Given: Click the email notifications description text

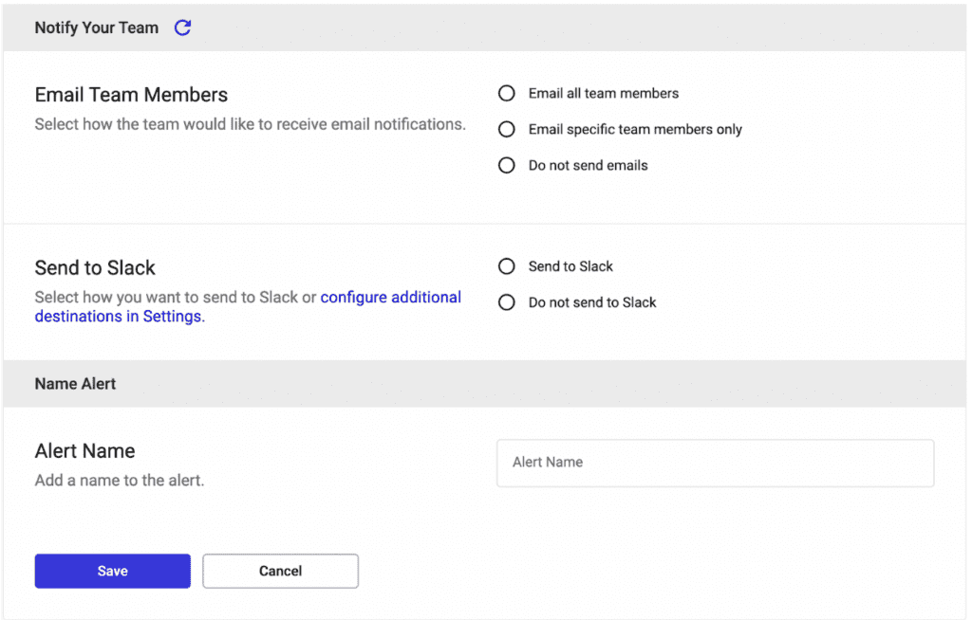Looking at the screenshot, I should tap(250, 124).
